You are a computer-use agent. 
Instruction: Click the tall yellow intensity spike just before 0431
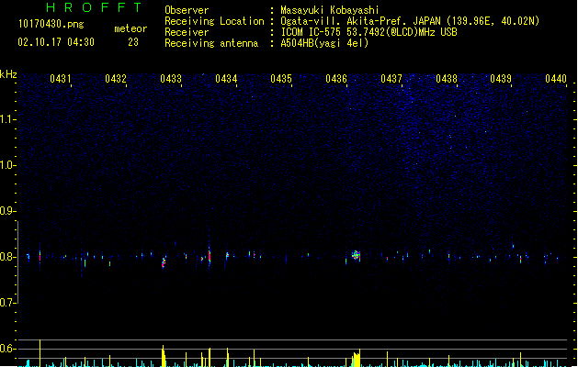[40, 353]
